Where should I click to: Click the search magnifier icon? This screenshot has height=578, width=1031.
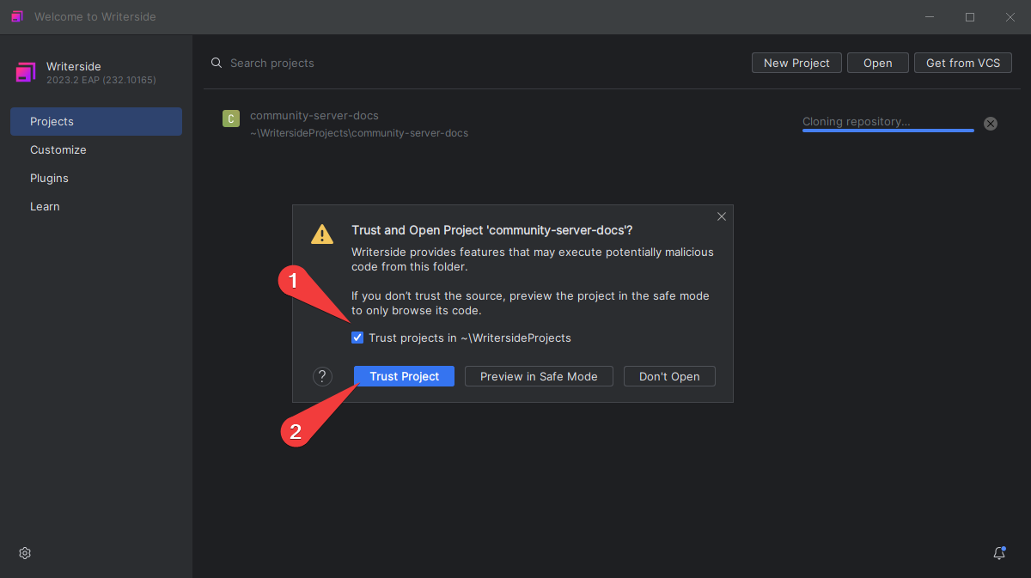217,63
